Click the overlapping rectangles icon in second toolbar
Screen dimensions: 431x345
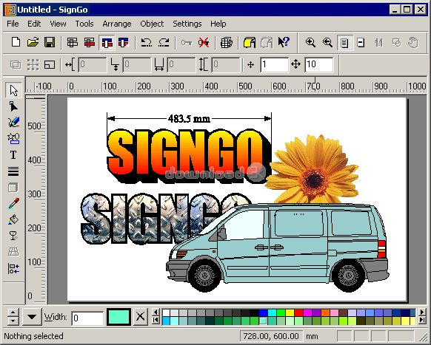[16, 65]
